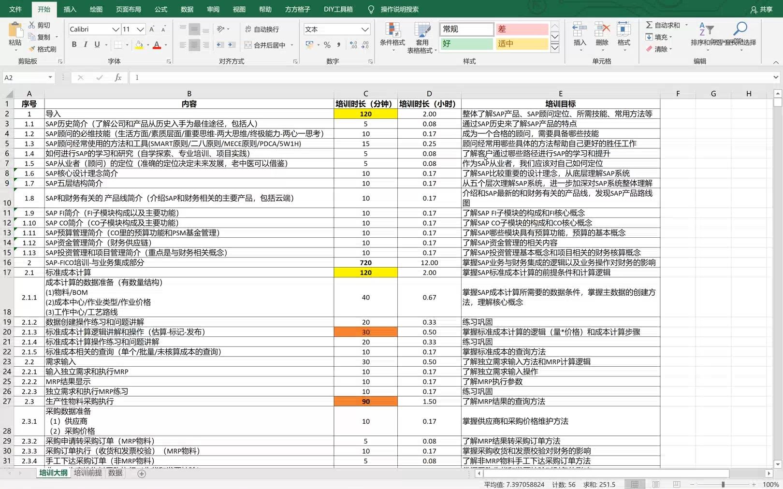The image size is (783, 489).
Task: Toggle top vertical alignment
Action: 183,29
